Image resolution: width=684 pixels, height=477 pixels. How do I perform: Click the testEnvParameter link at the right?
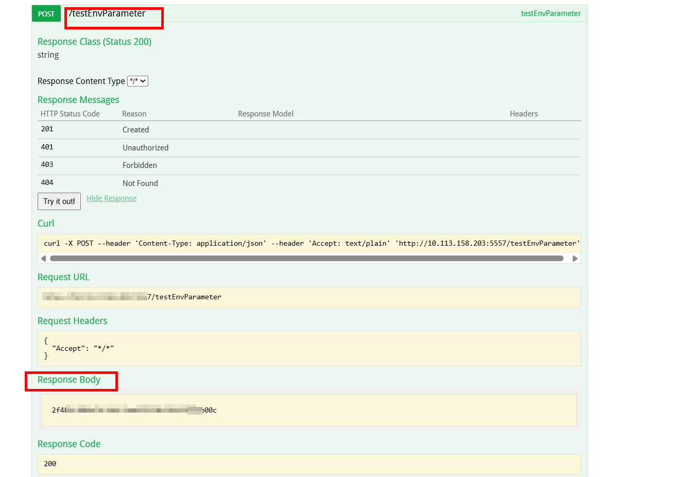point(551,13)
